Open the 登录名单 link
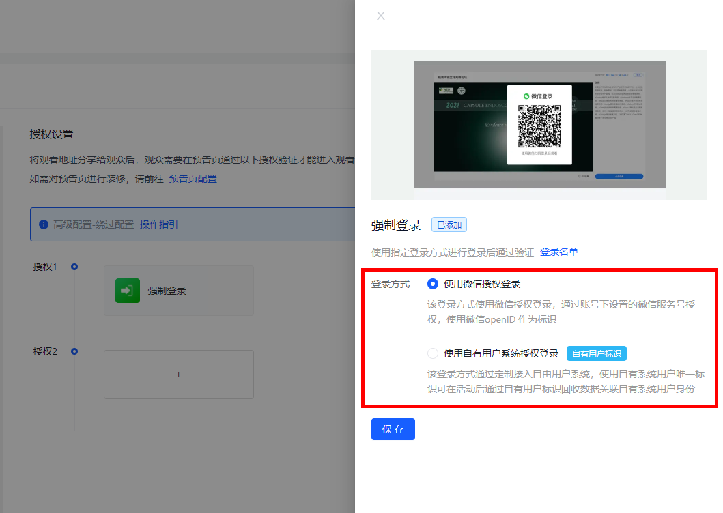This screenshot has width=723, height=513. pyautogui.click(x=559, y=252)
